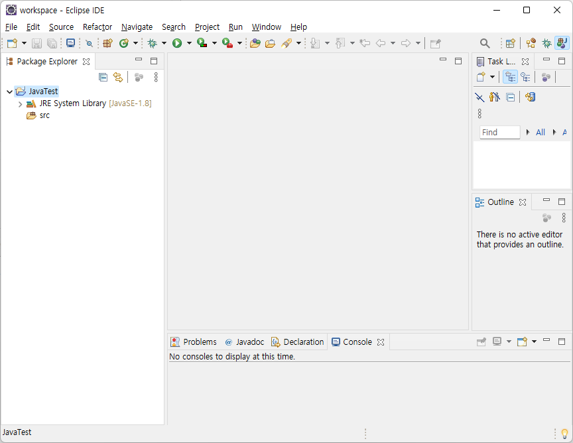The height and width of the screenshot is (443, 573).
Task: Click Collapse All in Package Explorer
Action: 103,77
